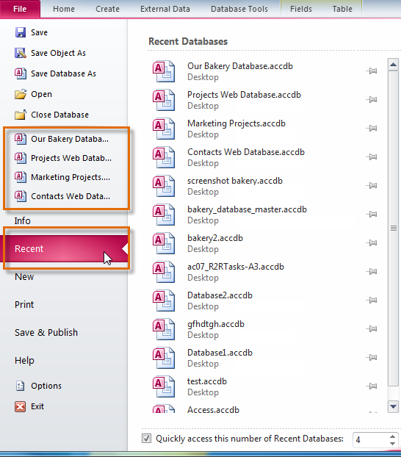Click the Access icon for bakery2.accdb

(x=164, y=243)
